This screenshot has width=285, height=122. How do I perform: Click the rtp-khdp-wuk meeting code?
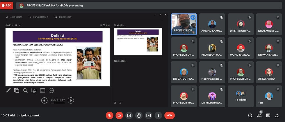point(29,115)
